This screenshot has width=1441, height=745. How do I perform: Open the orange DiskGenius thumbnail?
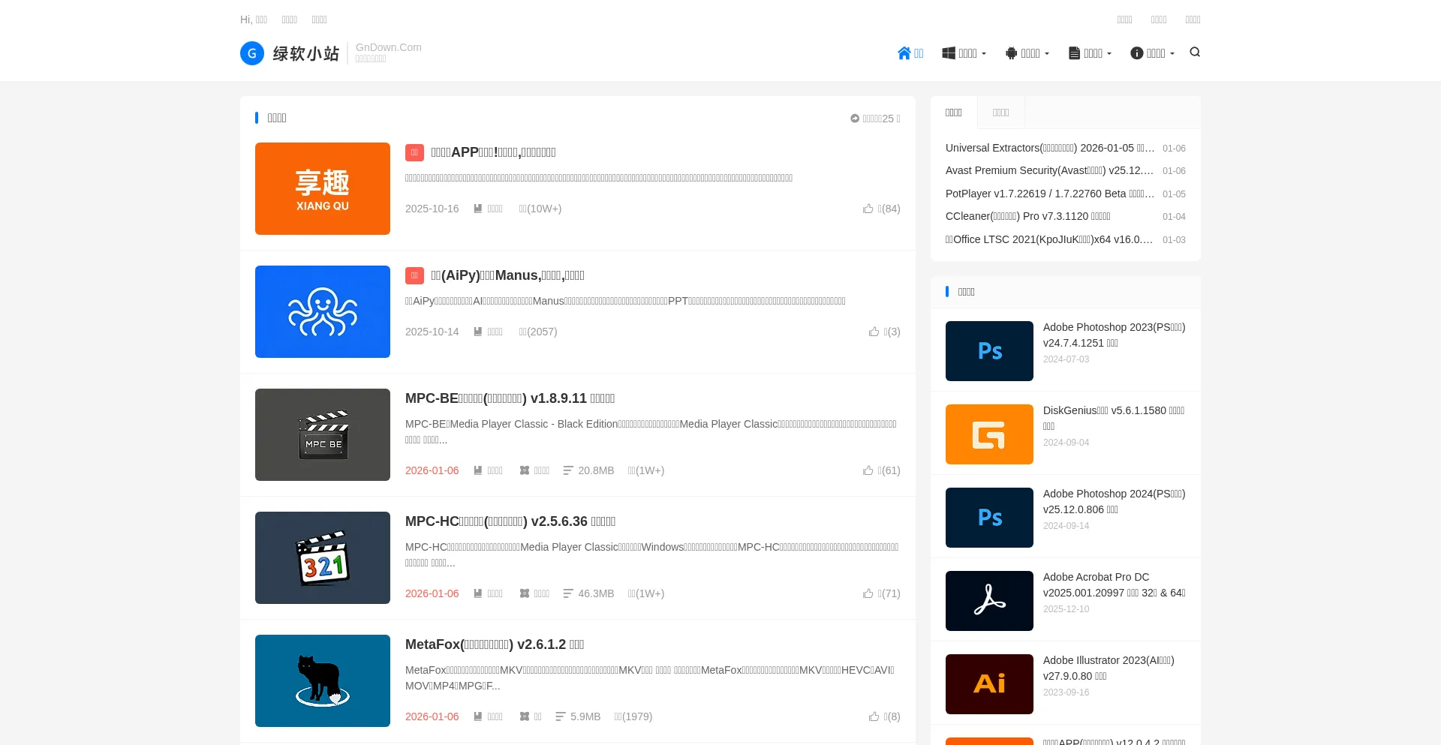click(989, 434)
